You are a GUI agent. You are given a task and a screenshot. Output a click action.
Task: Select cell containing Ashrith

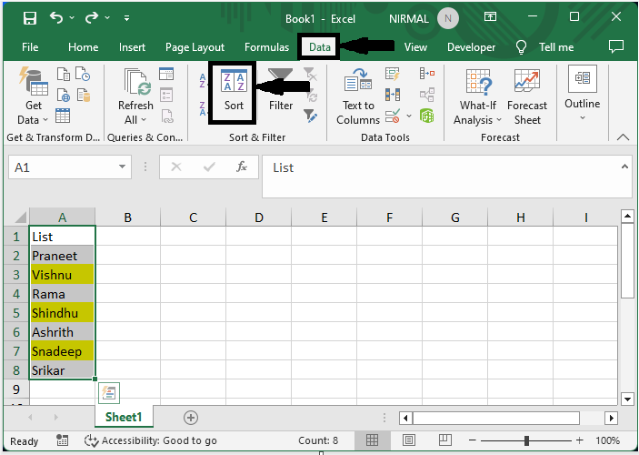62,332
